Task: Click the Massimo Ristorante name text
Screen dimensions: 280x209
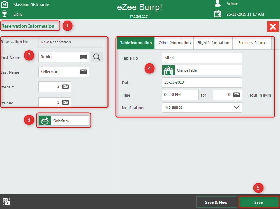Action: 31,5
